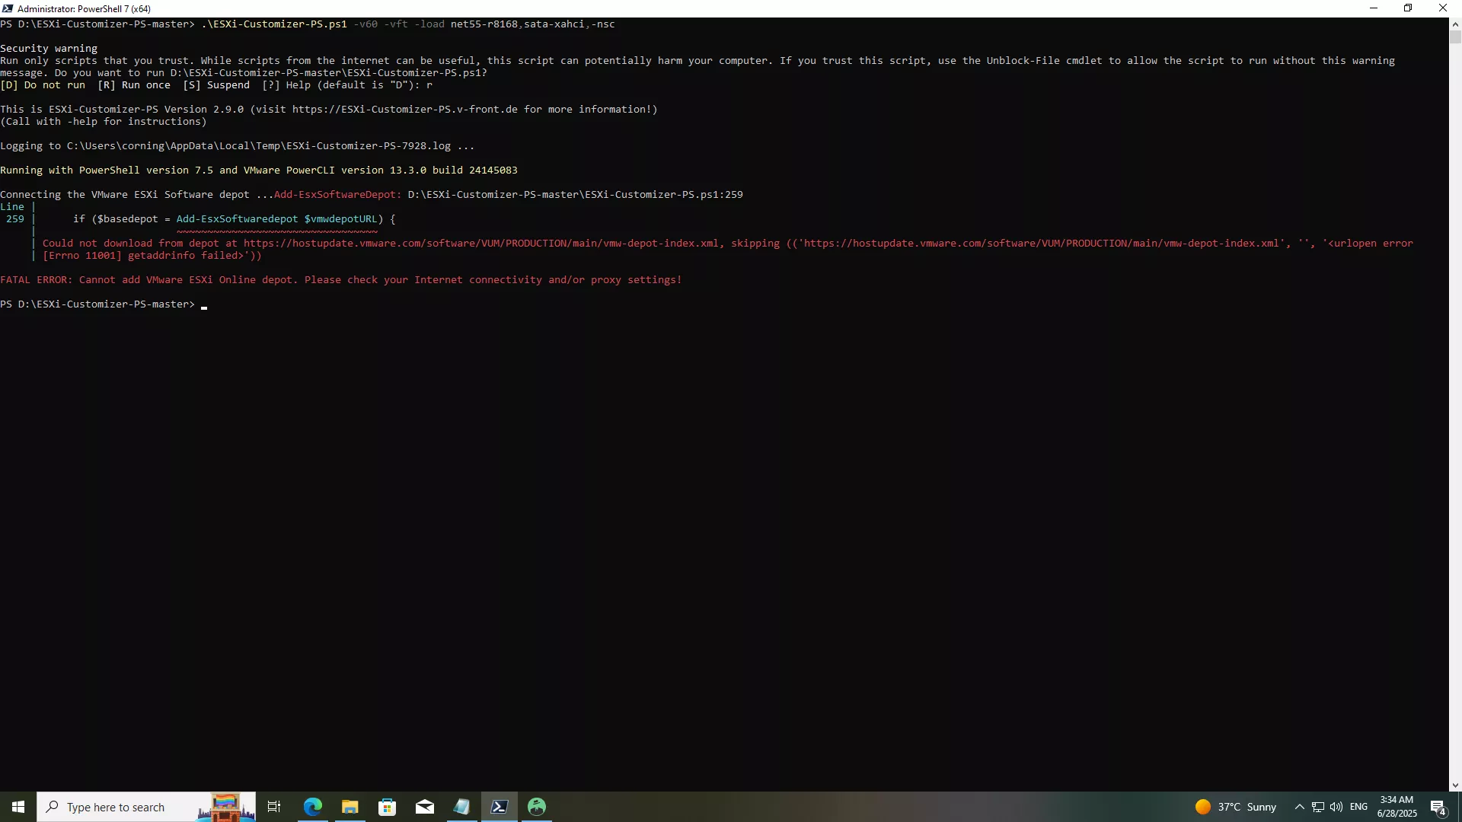Click the 'Security warning' heading text
The width and height of the screenshot is (1462, 822).
click(49, 49)
